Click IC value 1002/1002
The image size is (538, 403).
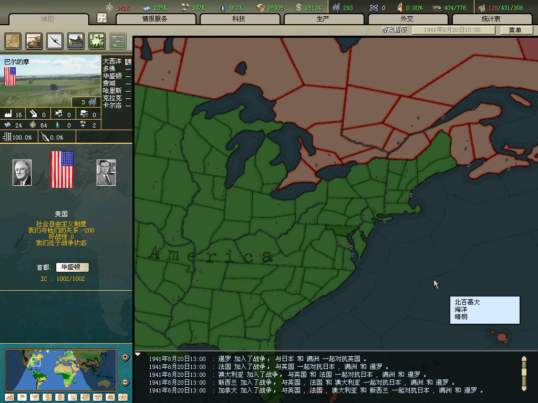[71, 279]
